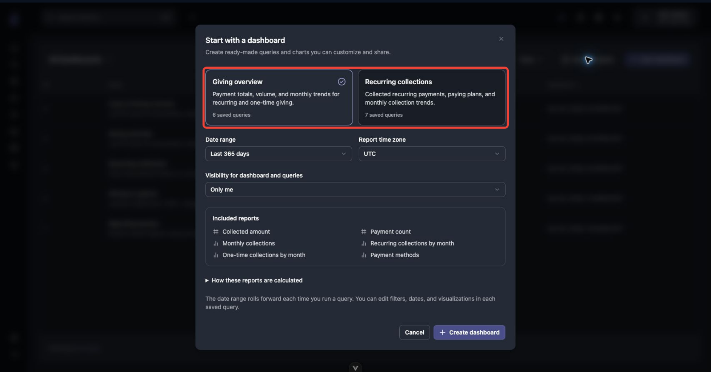Click the Payment methods report text
This screenshot has height=372, width=711.
(395, 255)
